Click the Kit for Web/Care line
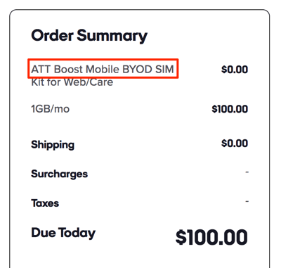This screenshot has height=268, width=281. (x=72, y=82)
